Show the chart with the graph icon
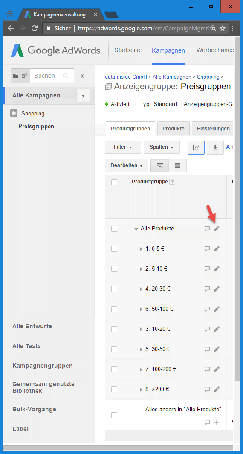Screen dimensions: 243x454 point(196,147)
